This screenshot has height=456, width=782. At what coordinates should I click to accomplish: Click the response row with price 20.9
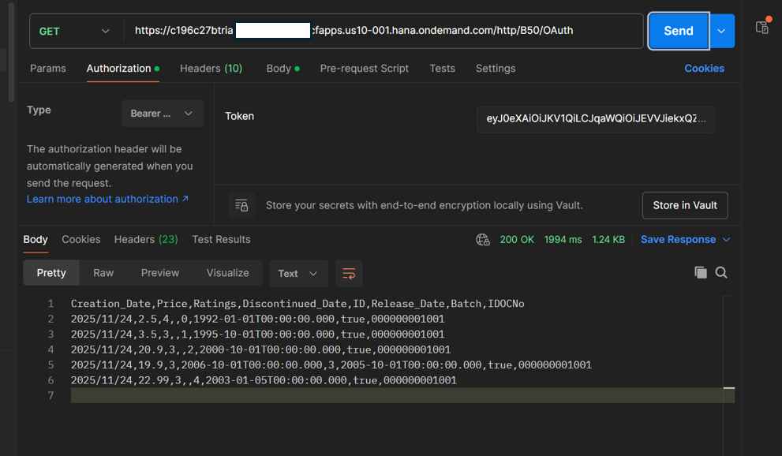[x=260, y=349]
